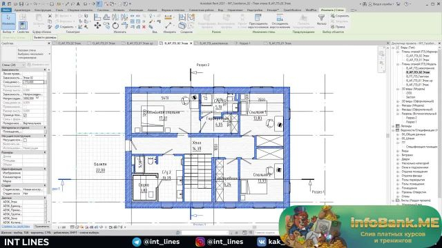Open the Walls (24) selection filter dropdown
The width and height of the screenshot is (442, 248).
13,65
